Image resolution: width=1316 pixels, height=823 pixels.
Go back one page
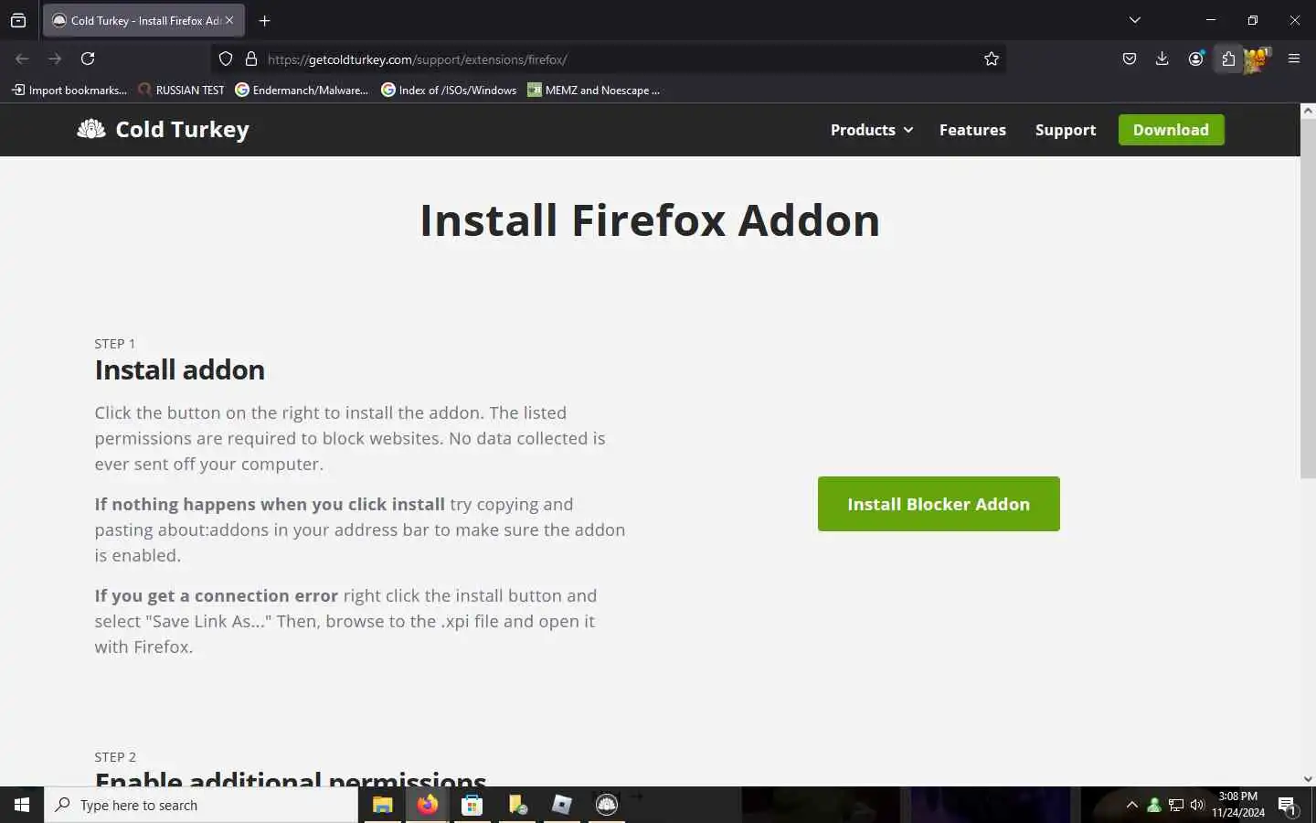[x=22, y=59]
